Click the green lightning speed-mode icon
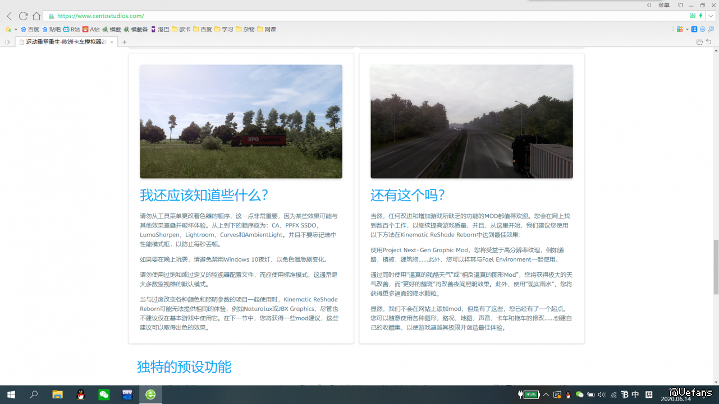Image resolution: width=719 pixels, height=404 pixels. [x=700, y=16]
